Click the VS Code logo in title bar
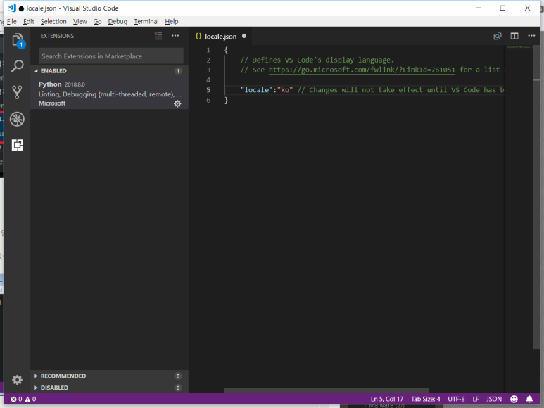Screen dimensions: 544x408 pyautogui.click(x=12, y=8)
